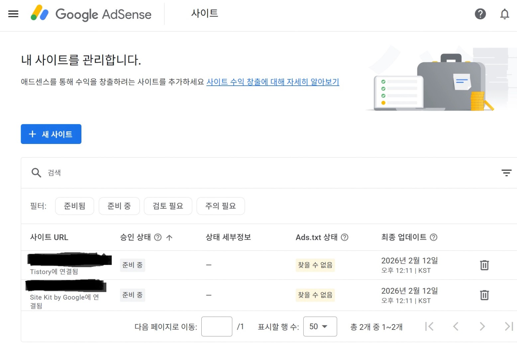
Task: Toggle the 준비됨 filter chip
Action: 74,206
